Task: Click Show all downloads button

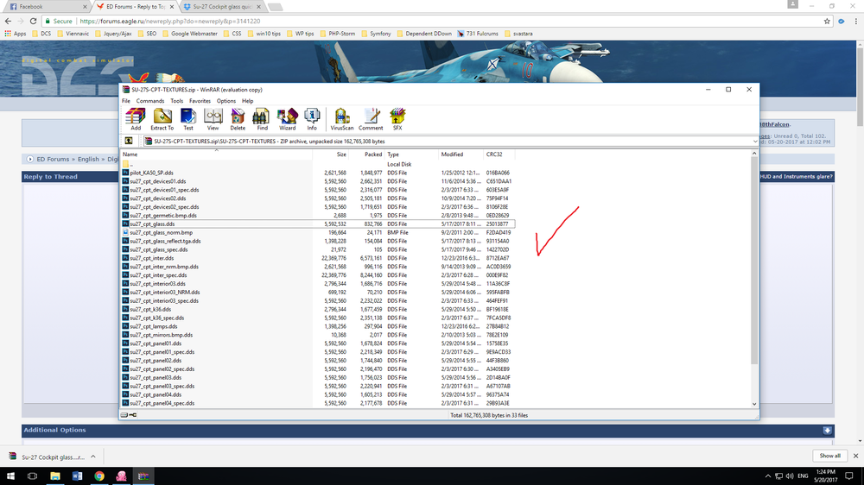Action: [x=829, y=456]
